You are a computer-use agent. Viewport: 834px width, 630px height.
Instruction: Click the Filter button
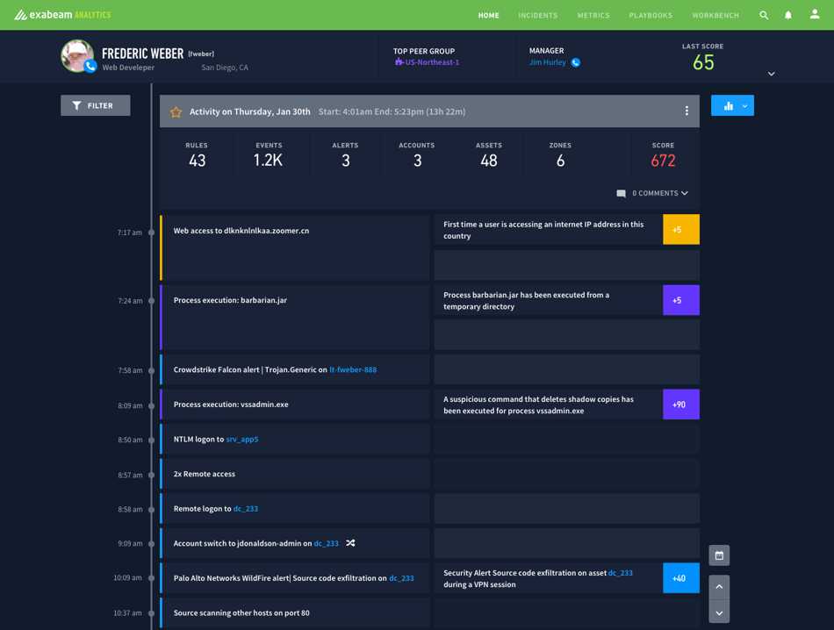pyautogui.click(x=95, y=105)
